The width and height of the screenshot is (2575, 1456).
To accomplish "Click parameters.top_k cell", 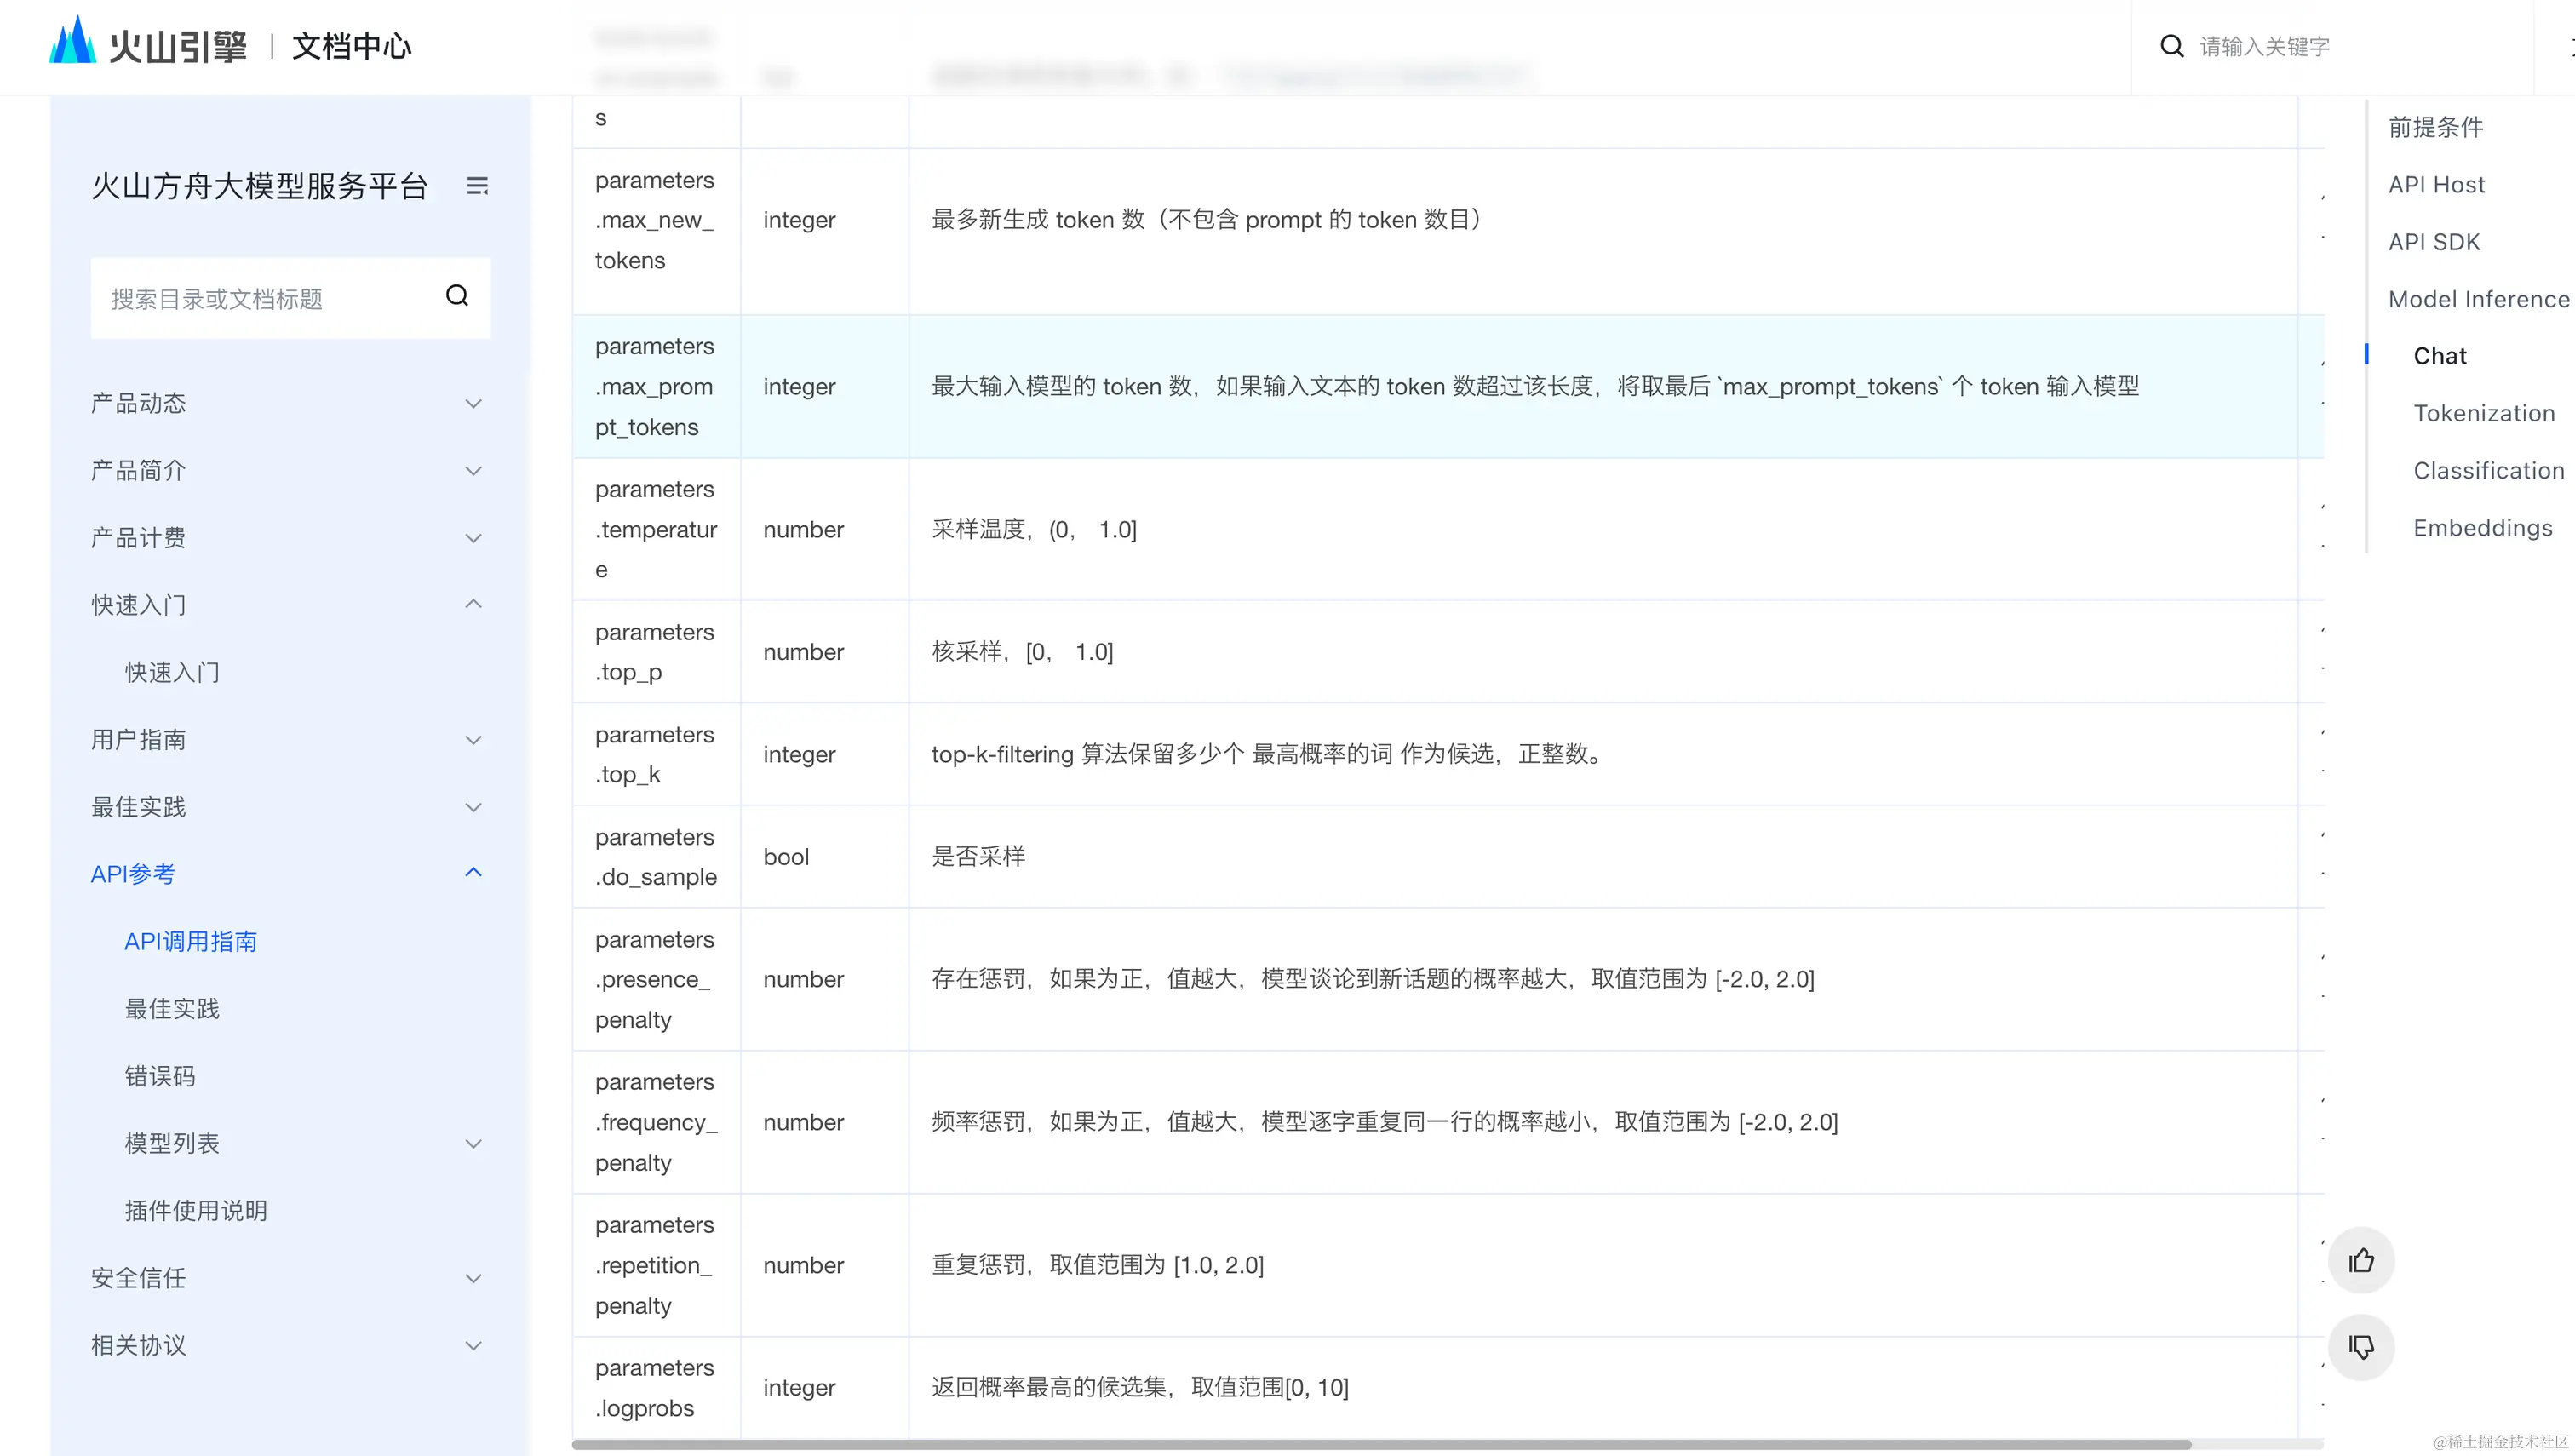I will click(656, 755).
